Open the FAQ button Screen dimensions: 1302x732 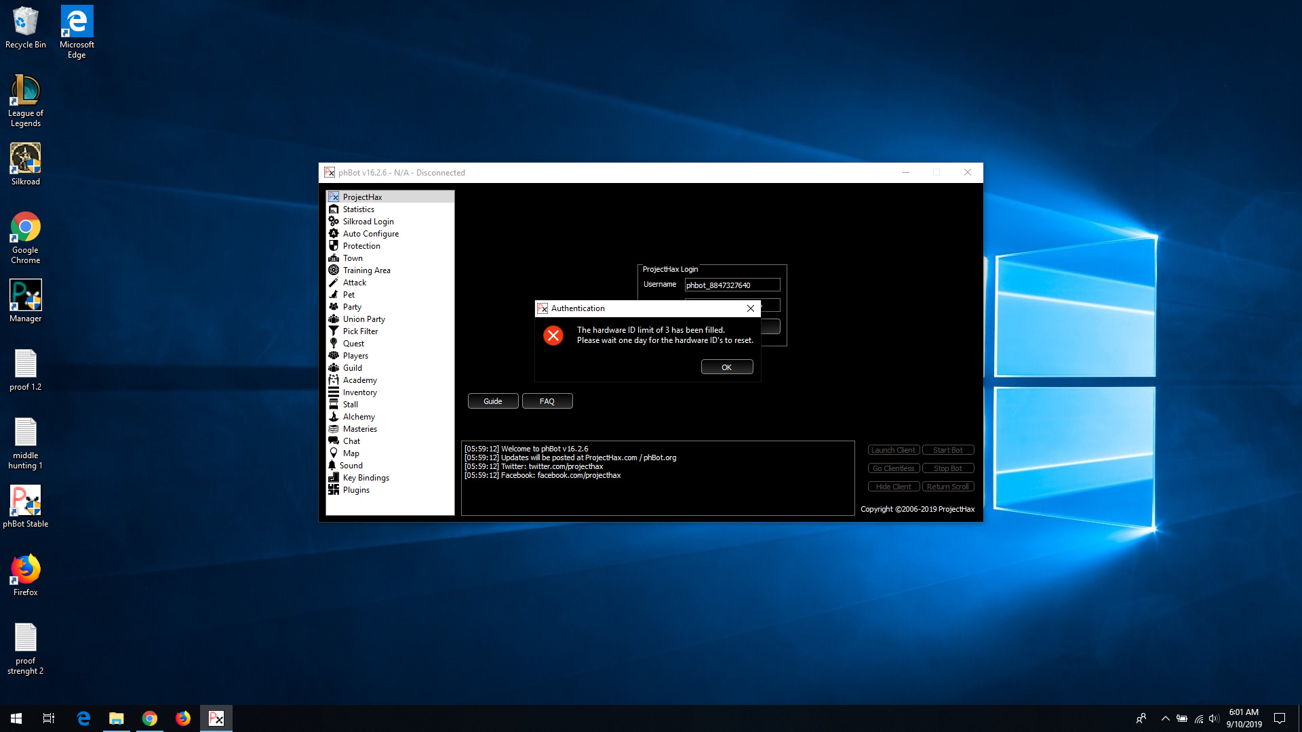pos(547,401)
